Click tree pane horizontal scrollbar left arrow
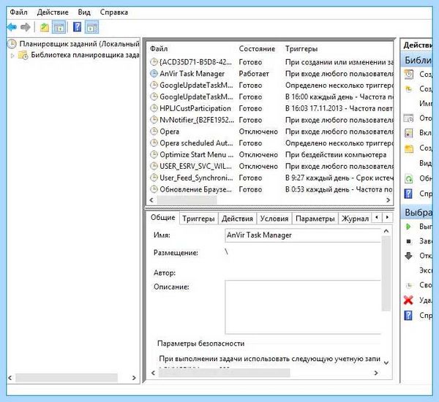The image size is (439, 402). tap(10, 378)
